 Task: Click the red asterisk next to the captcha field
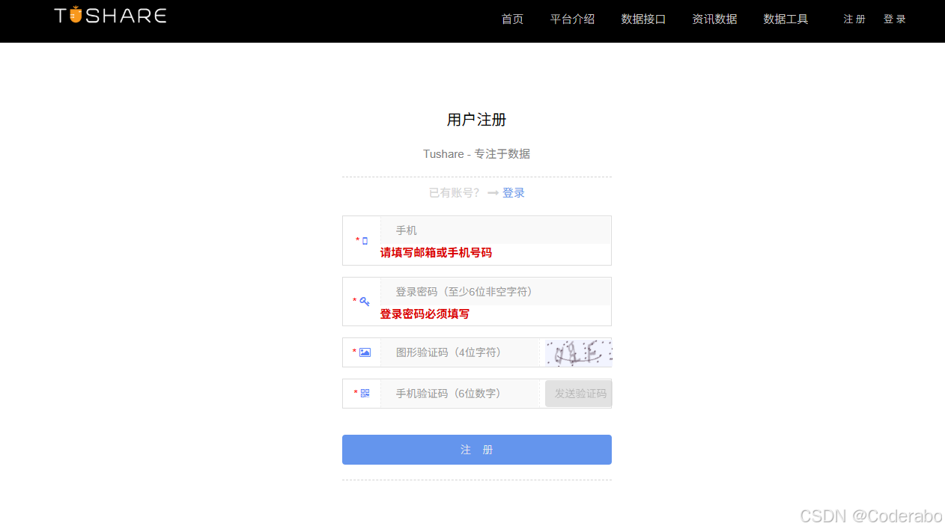(x=354, y=352)
